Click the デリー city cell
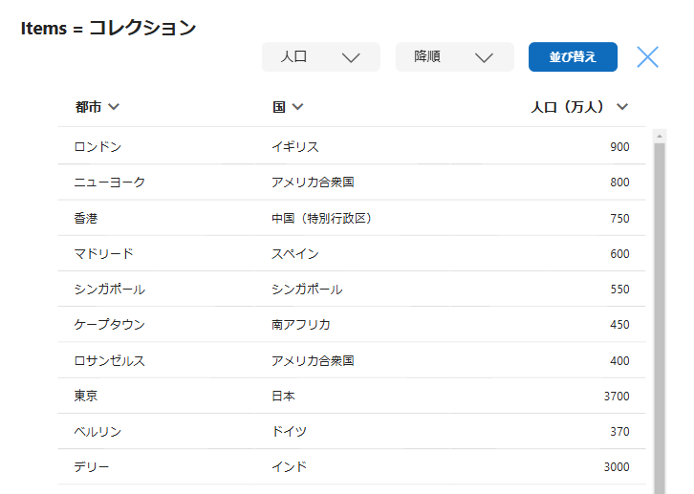The height and width of the screenshot is (494, 694). 92,467
